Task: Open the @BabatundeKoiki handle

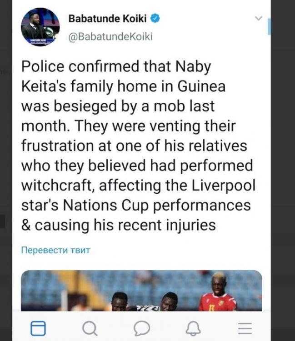Action: point(110,37)
